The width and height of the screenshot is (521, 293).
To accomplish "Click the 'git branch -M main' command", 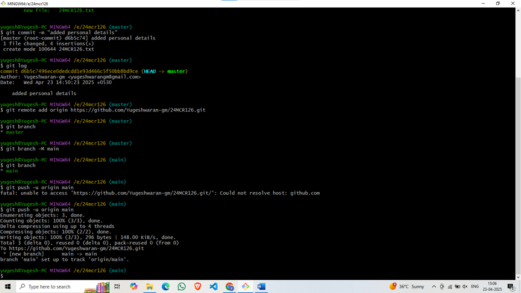I will (33, 149).
